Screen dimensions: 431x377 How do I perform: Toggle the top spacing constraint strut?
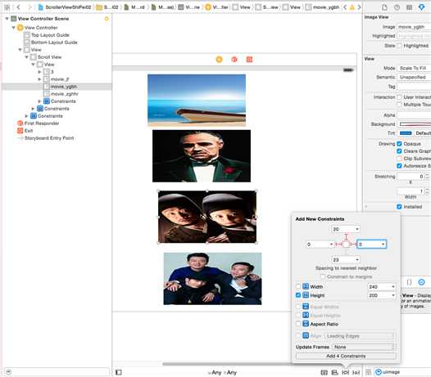coord(346,237)
